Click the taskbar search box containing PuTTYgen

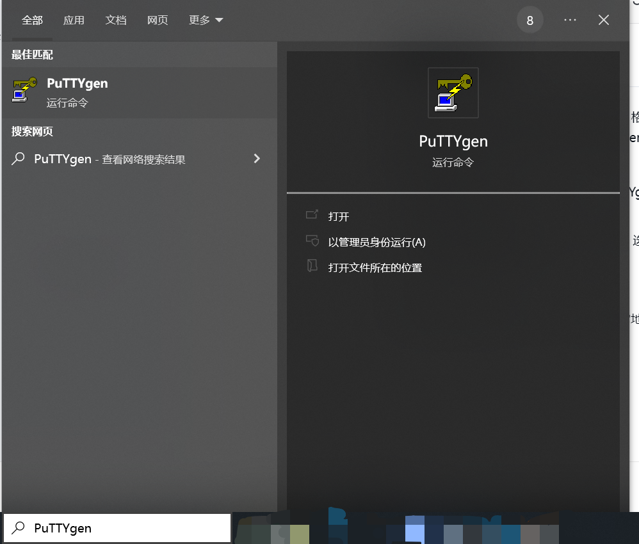click(117, 528)
